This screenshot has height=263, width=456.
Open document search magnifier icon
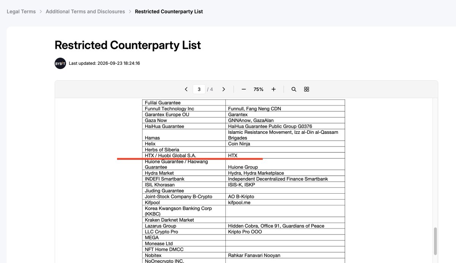294,89
